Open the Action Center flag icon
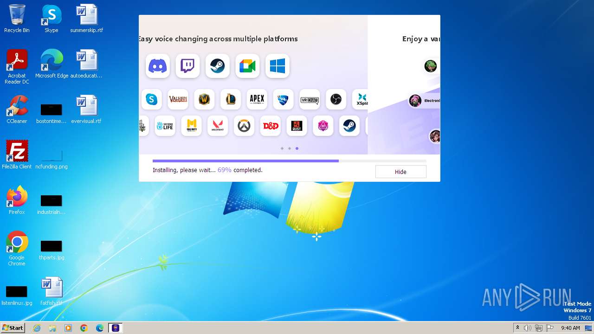Image resolution: width=594 pixels, height=334 pixels. pos(550,328)
